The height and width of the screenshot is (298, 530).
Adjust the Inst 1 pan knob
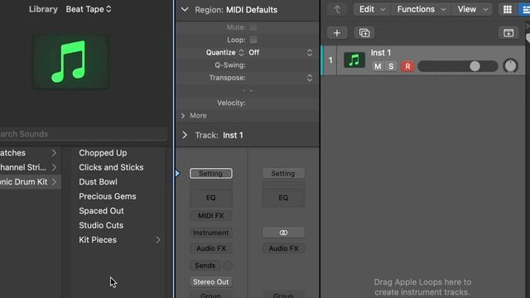(510, 66)
